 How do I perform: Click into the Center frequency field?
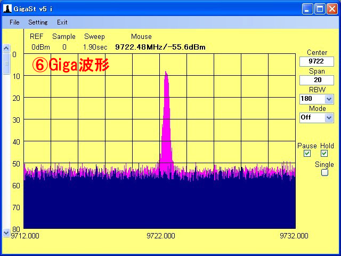click(x=316, y=61)
